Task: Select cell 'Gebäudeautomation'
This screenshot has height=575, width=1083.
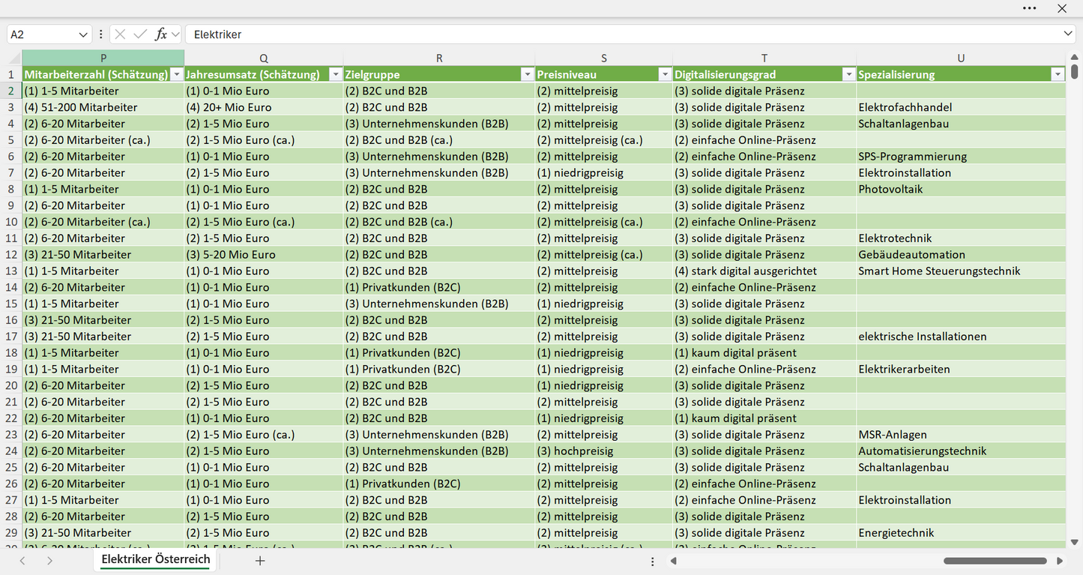Action: 961,254
